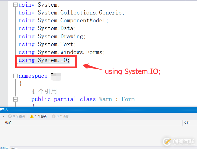Click the 'using System.Collections.Generic;' line
This screenshot has width=197, height=149.
point(71,12)
